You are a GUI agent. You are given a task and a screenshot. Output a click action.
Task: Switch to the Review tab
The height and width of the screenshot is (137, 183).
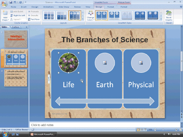point(77,7)
